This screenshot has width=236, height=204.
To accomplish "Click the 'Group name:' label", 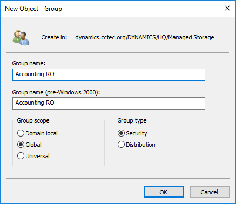I will click(29, 63).
